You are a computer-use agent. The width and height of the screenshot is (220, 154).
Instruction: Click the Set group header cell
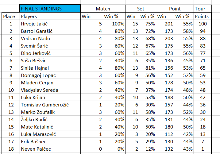141,9
